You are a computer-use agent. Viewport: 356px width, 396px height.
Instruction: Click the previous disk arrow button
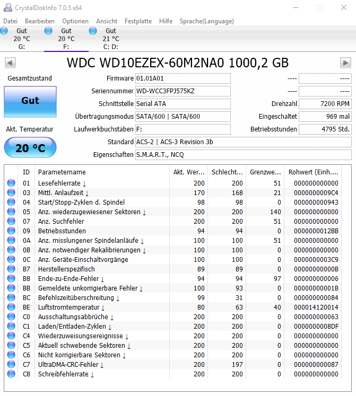(11, 63)
